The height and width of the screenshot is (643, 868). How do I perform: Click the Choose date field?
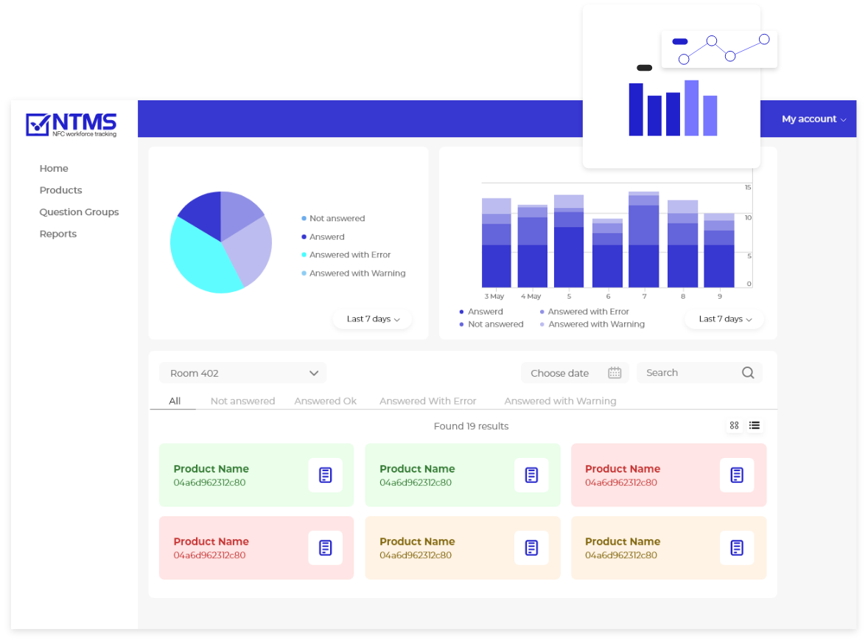coord(575,373)
